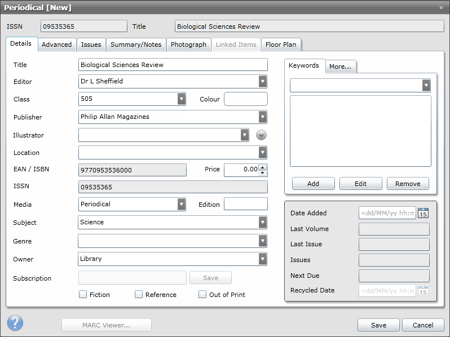Click the disabled Linked Items tab
Image resolution: width=450 pixels, height=337 pixels.
pos(236,45)
